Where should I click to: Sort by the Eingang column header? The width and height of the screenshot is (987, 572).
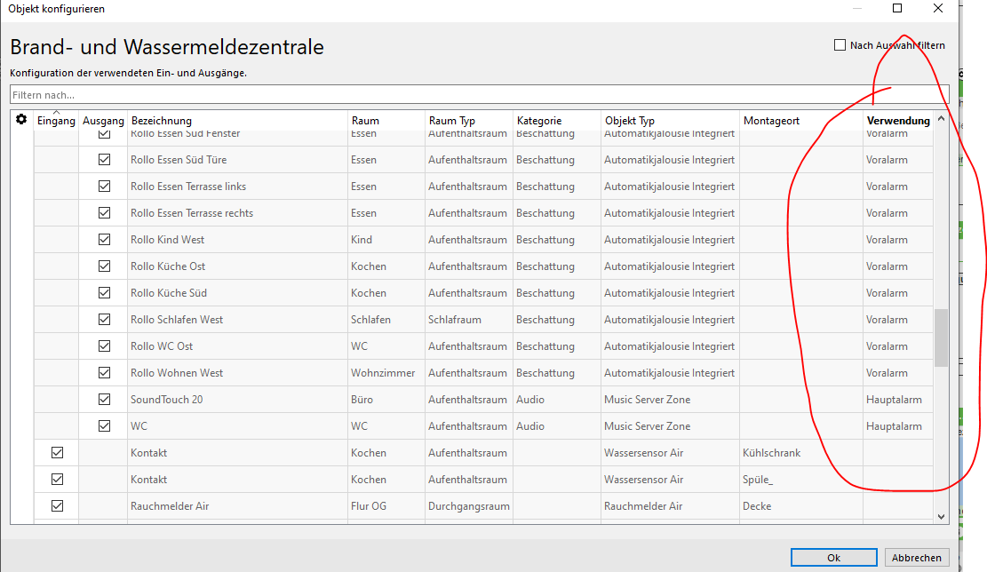coord(56,121)
